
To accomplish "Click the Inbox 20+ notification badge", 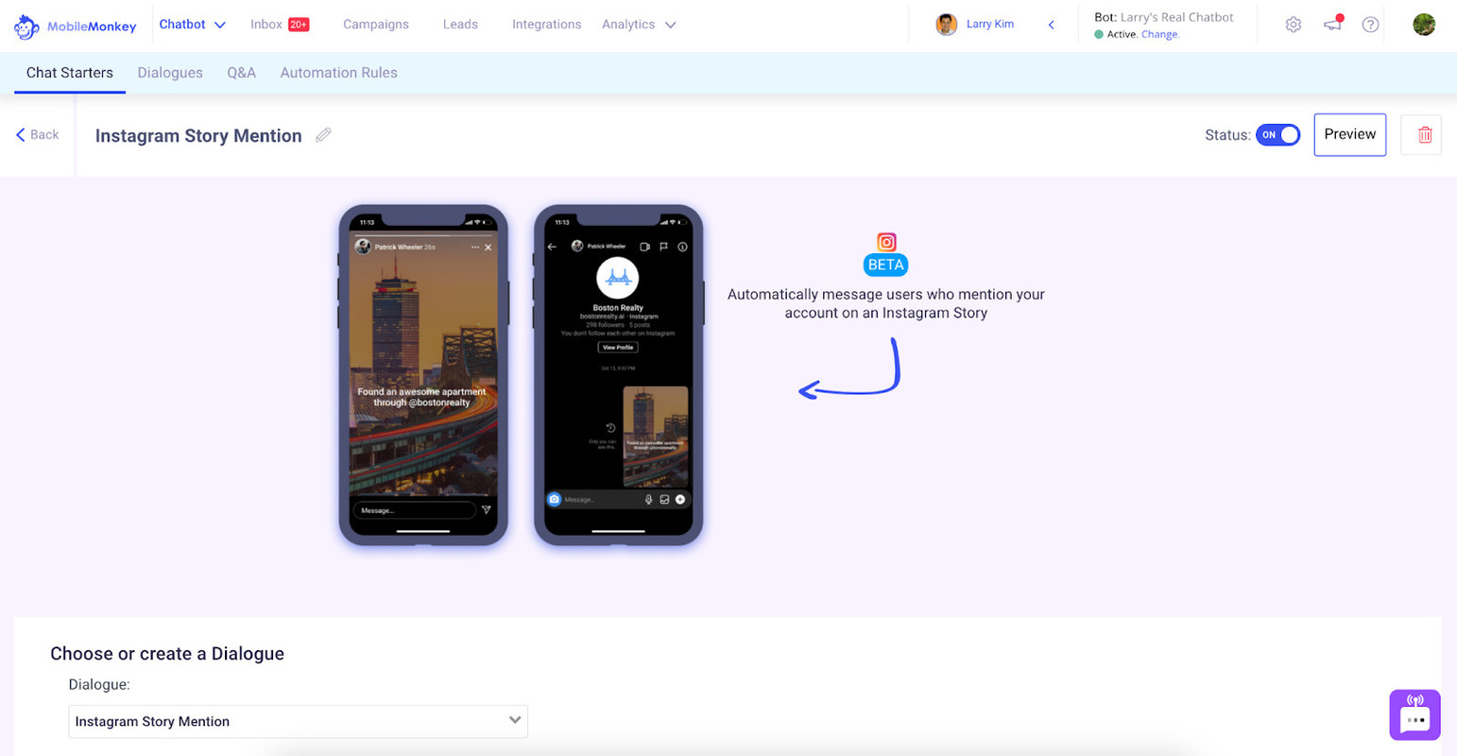I will [x=299, y=24].
